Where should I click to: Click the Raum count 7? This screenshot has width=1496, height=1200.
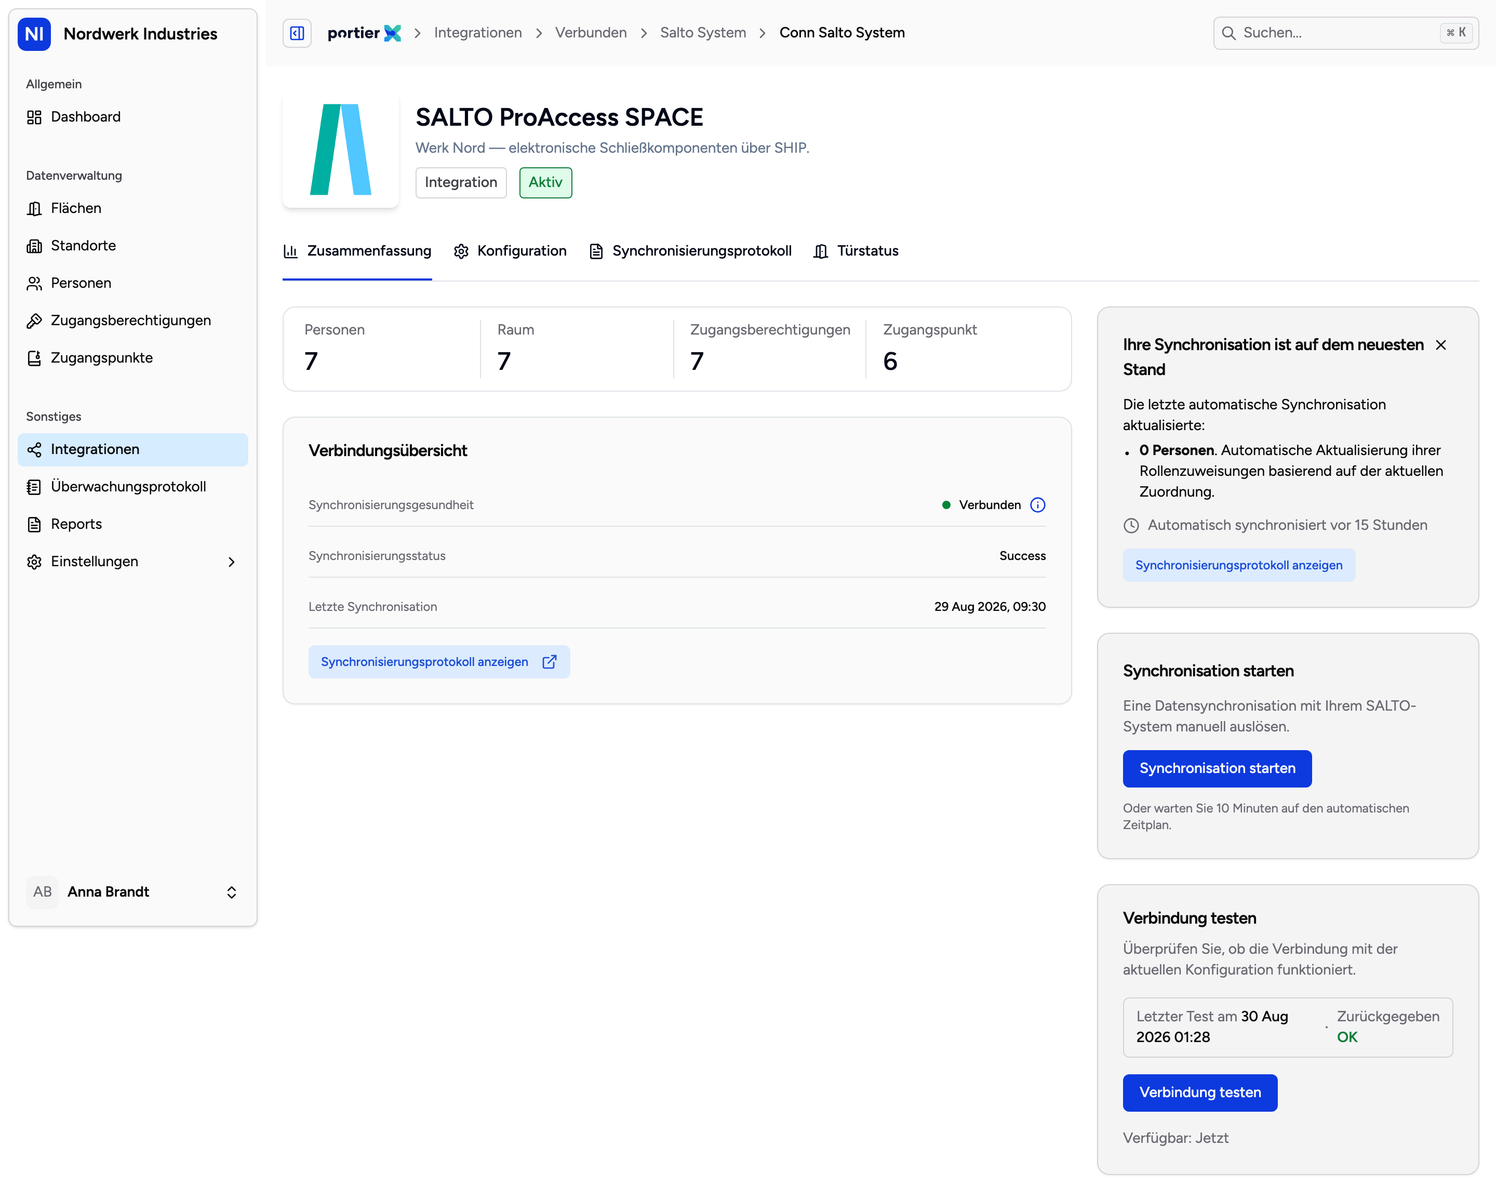(x=504, y=362)
